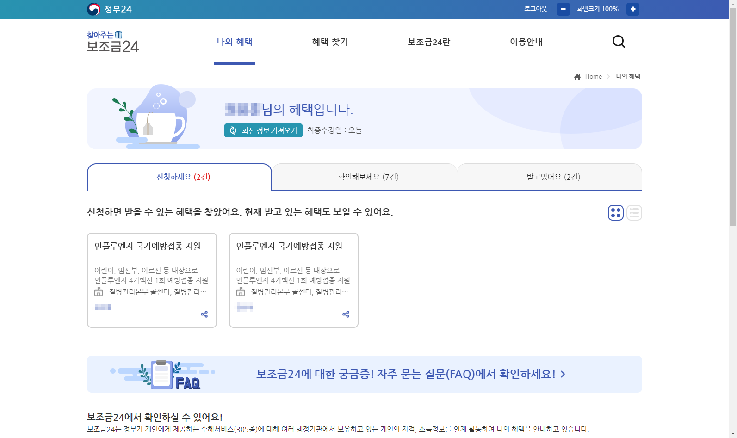This screenshot has width=737, height=438.
Task: Open 나의 혜택 menu
Action: point(235,42)
